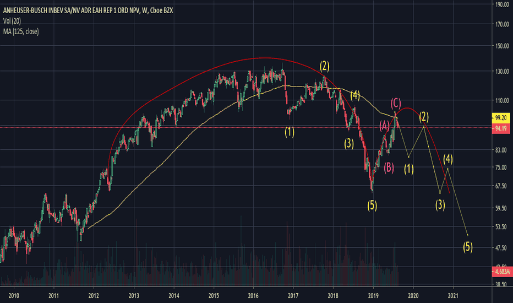Click the 2019 year label on time axis

pos(373,296)
